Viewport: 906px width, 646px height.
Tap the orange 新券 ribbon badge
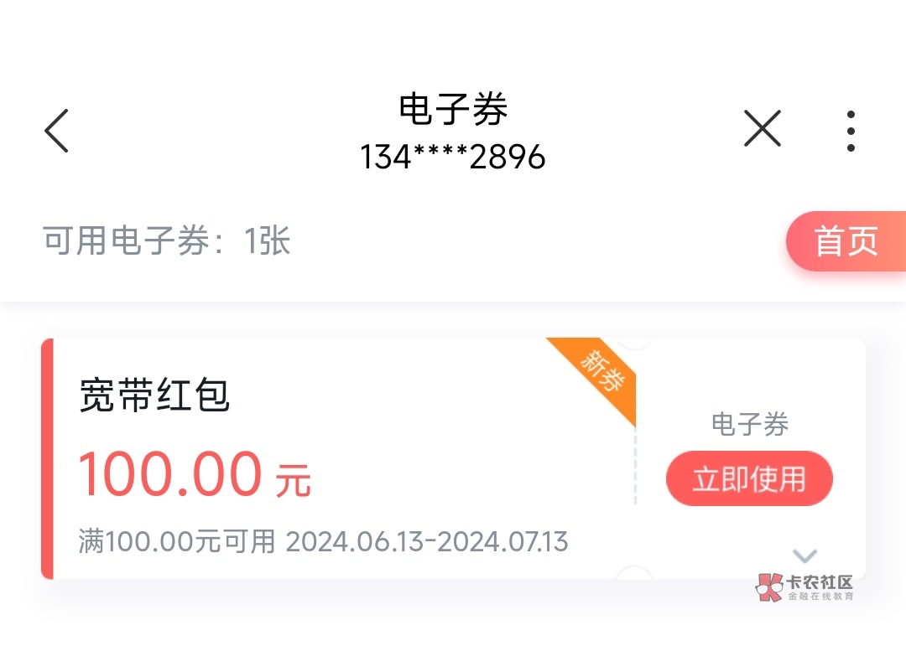[601, 372]
